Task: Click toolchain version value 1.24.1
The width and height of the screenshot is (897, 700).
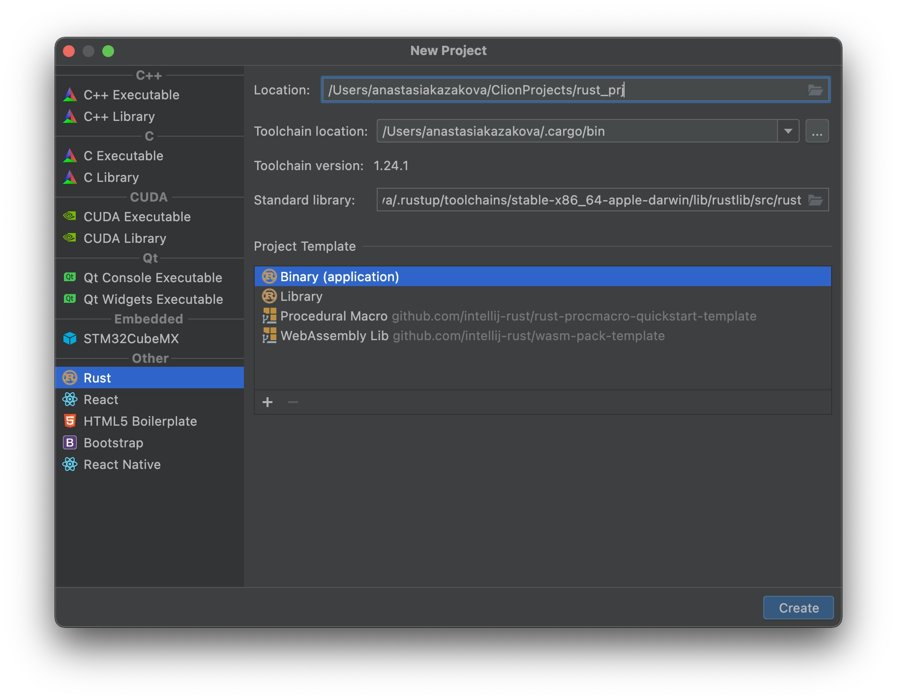Action: (x=391, y=166)
